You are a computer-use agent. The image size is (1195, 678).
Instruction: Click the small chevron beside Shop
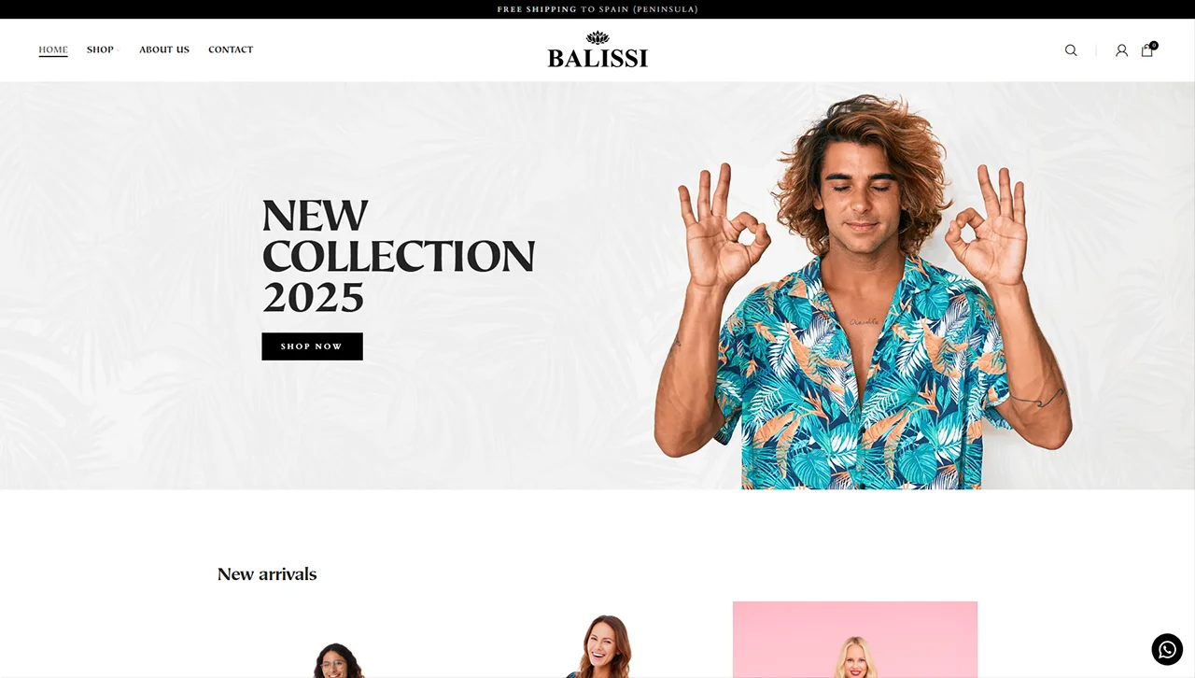[118, 50]
